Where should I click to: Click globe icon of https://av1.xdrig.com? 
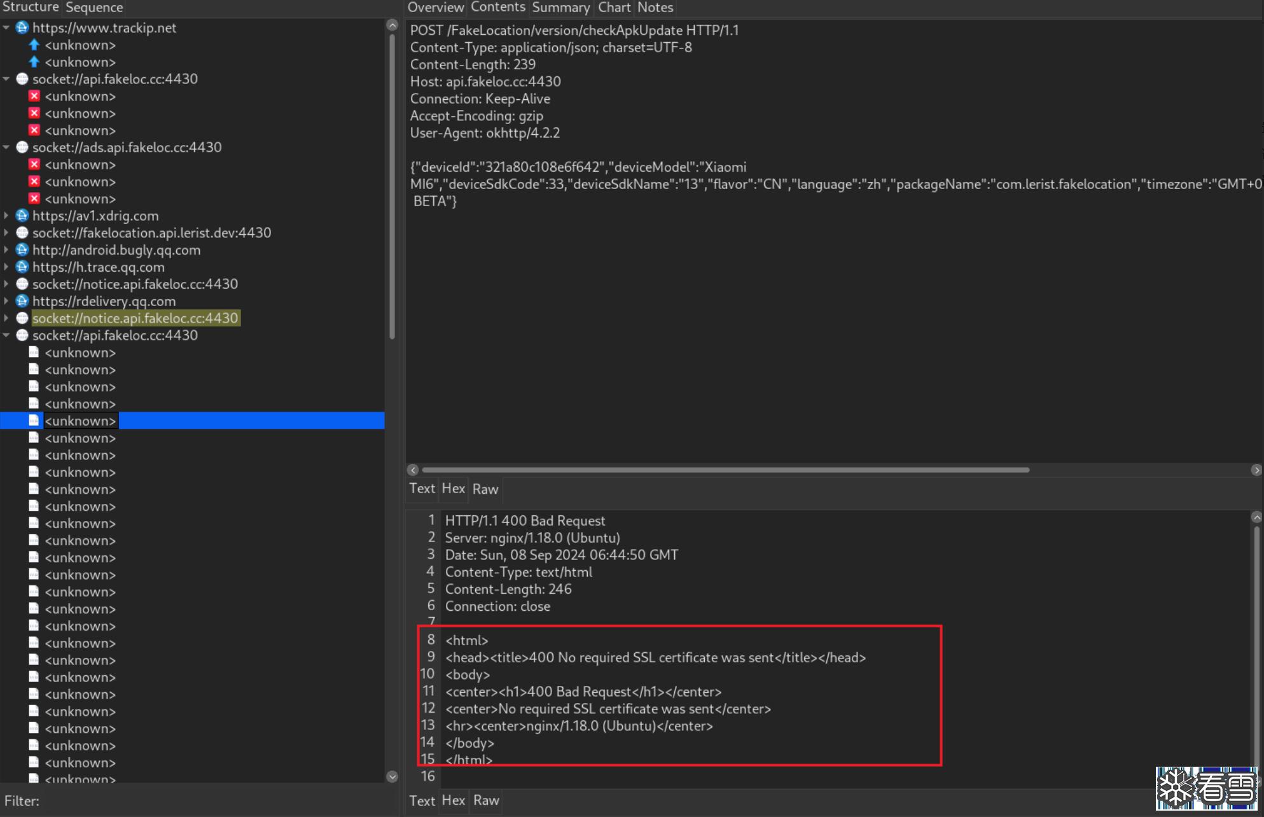pyautogui.click(x=22, y=216)
